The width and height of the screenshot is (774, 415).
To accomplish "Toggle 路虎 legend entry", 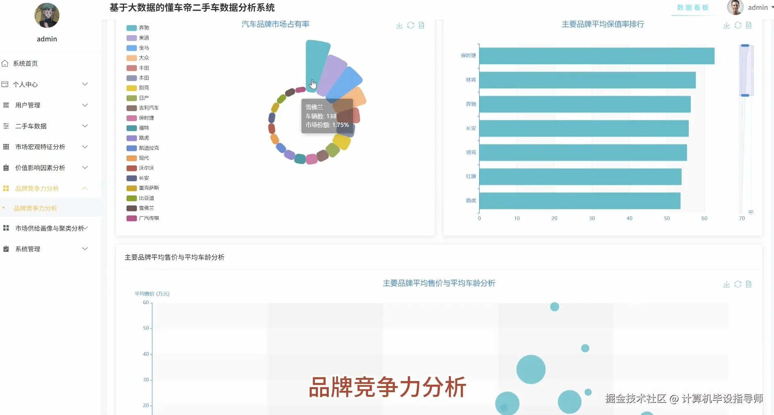I will (x=138, y=138).
